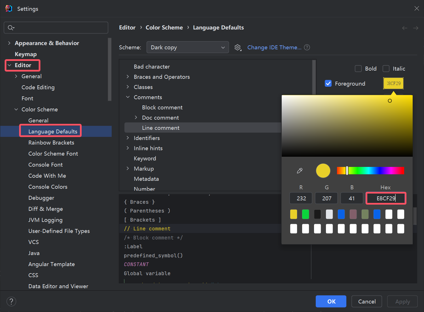This screenshot has height=312, width=424.
Task: Click the eyedropper color pipette icon
Action: pyautogui.click(x=300, y=171)
